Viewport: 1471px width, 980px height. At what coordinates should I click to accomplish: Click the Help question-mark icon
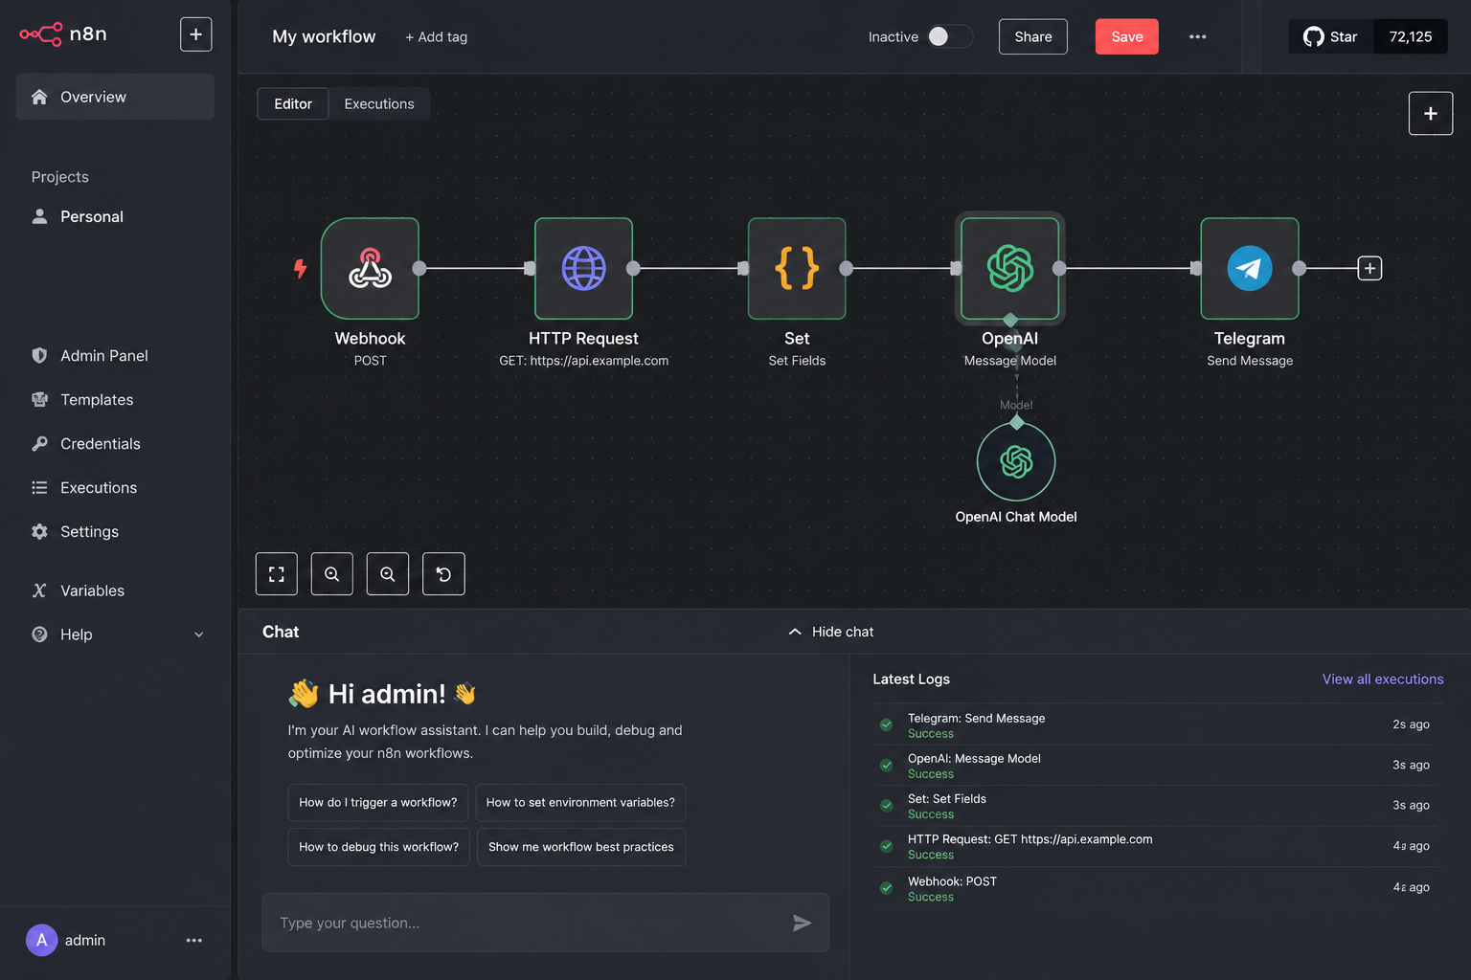[x=39, y=635]
